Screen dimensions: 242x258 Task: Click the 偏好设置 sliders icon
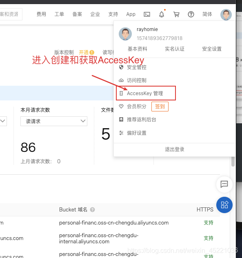tap(121, 133)
